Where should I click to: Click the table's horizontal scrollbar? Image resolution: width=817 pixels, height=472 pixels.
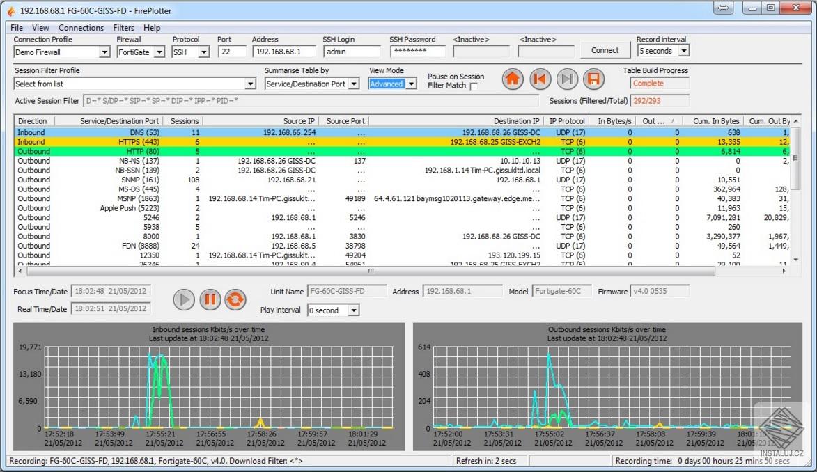(x=371, y=271)
